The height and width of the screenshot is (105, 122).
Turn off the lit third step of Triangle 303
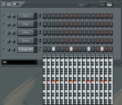pos(53,49)
